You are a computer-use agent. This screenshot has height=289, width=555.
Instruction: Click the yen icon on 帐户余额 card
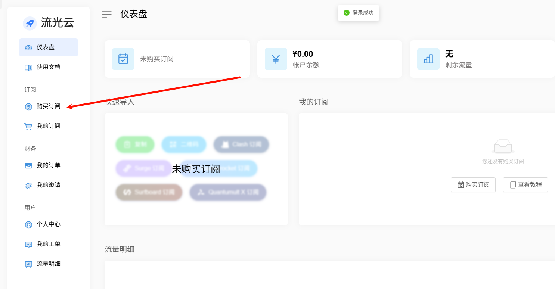pyautogui.click(x=276, y=59)
